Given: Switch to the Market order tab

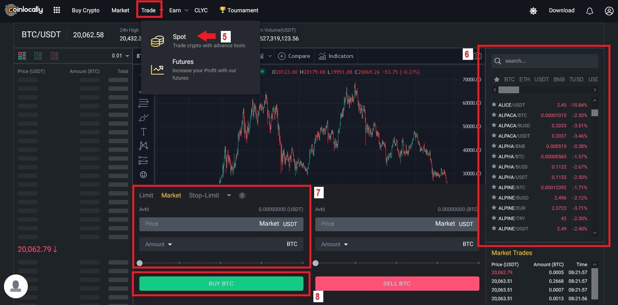Looking at the screenshot, I should click(x=171, y=196).
